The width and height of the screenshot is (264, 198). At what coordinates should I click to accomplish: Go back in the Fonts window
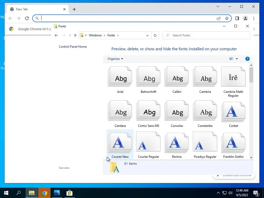pos(56,35)
